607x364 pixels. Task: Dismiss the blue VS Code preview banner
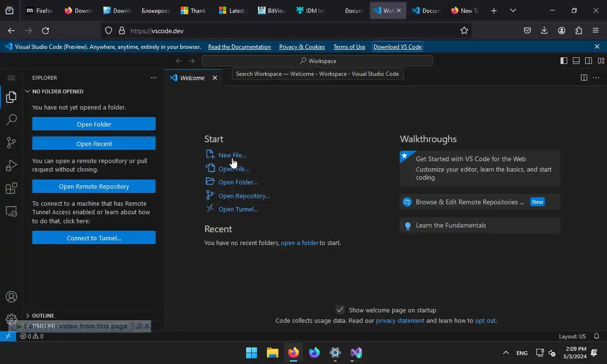[x=597, y=46]
